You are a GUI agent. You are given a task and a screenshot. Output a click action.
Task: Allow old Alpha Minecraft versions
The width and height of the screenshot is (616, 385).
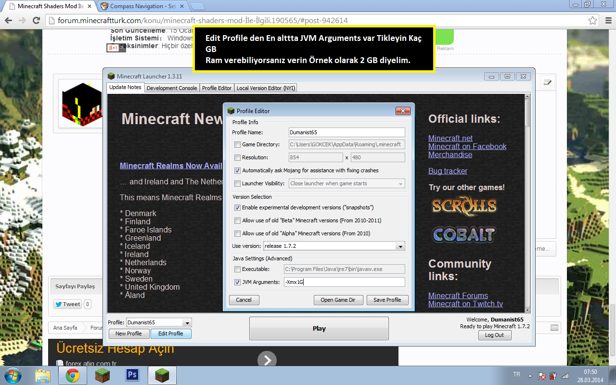click(237, 233)
